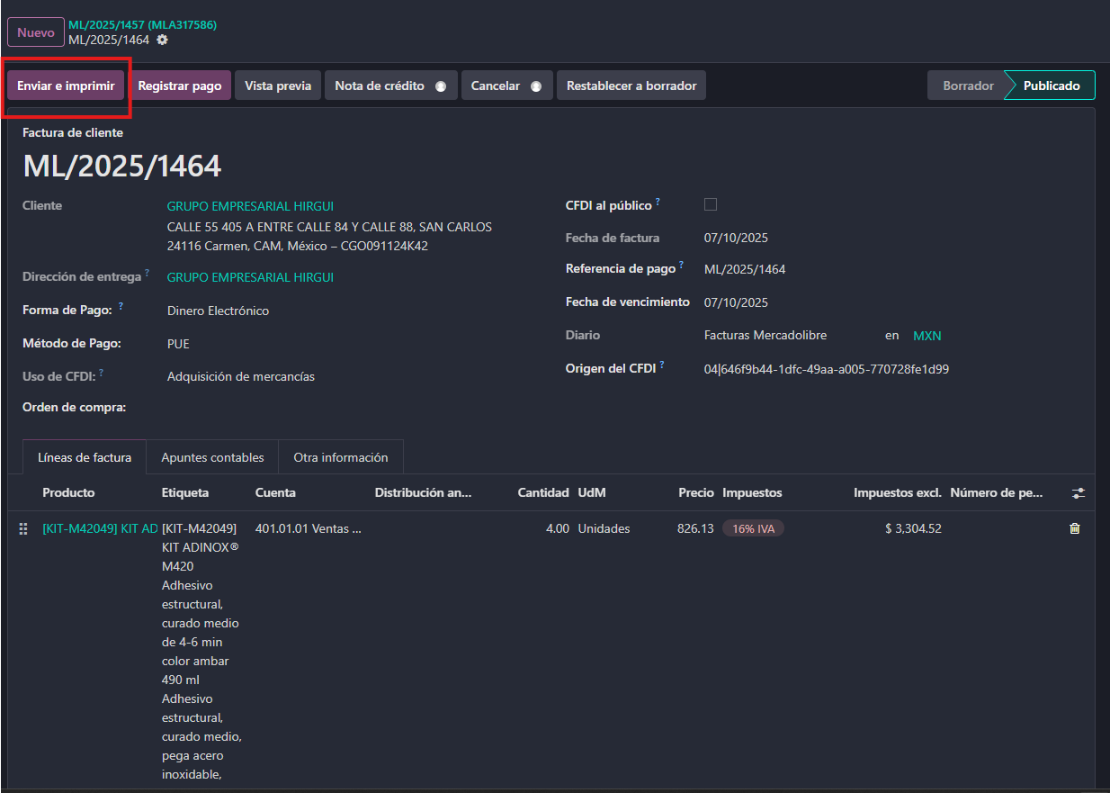Viewport: 1110px width, 793px height.
Task: Open column options settings icon in table header
Action: [x=1078, y=493]
